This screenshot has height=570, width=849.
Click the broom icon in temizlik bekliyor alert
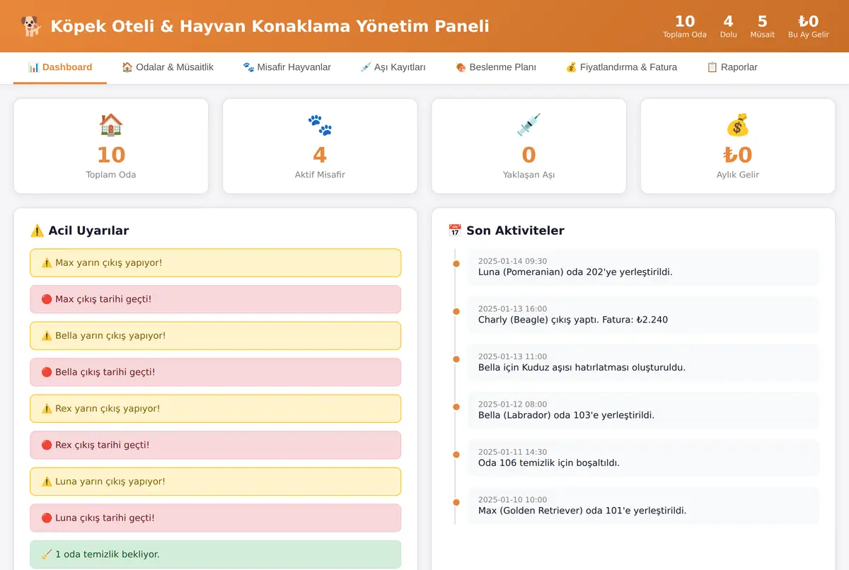(47, 554)
